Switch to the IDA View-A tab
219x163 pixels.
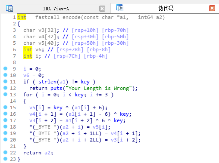click(56, 9)
